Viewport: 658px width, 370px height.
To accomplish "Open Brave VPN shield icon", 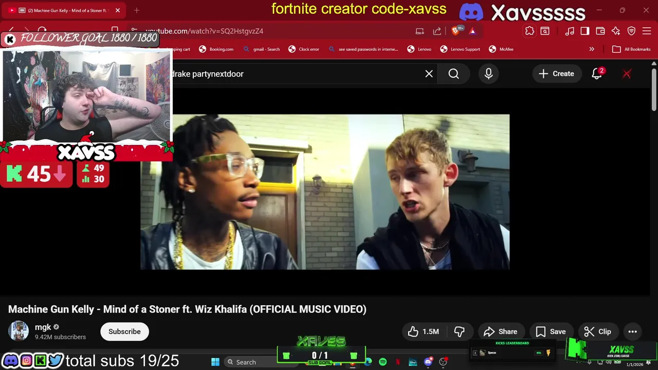I will point(631,31).
